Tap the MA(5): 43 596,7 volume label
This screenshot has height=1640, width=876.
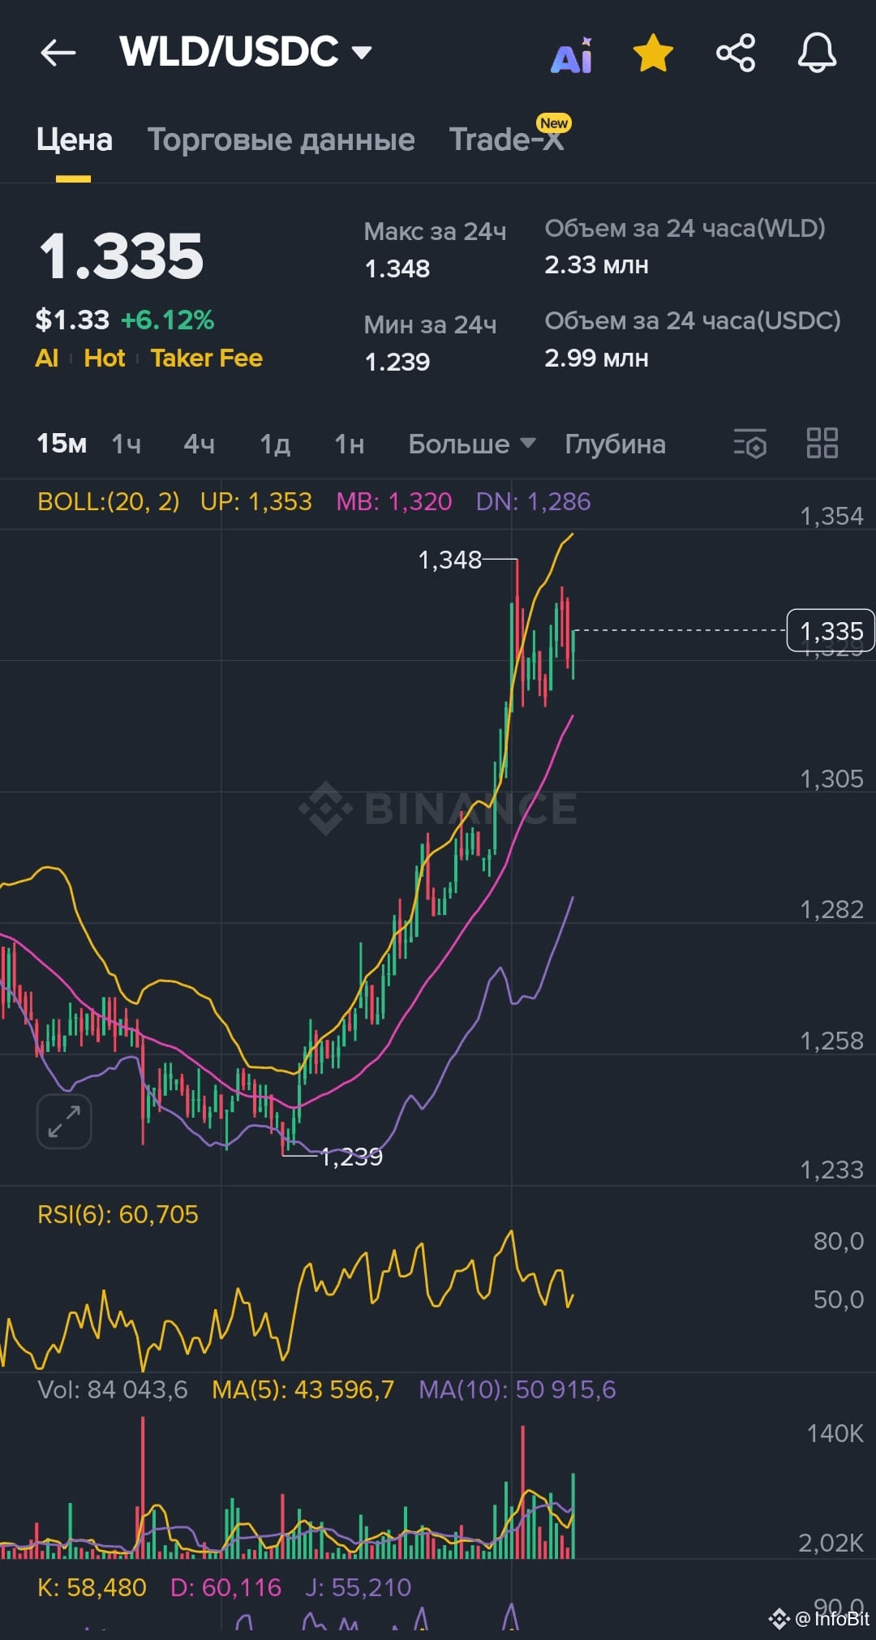(303, 1389)
